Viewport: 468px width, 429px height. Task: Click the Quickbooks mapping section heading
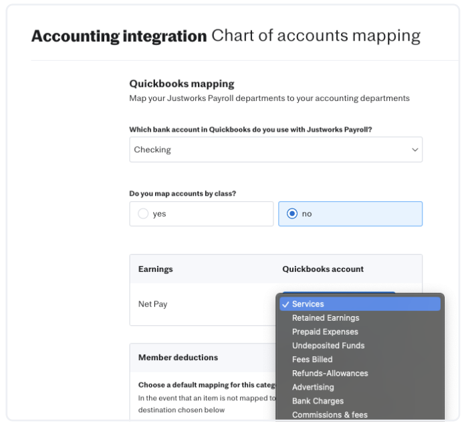181,84
